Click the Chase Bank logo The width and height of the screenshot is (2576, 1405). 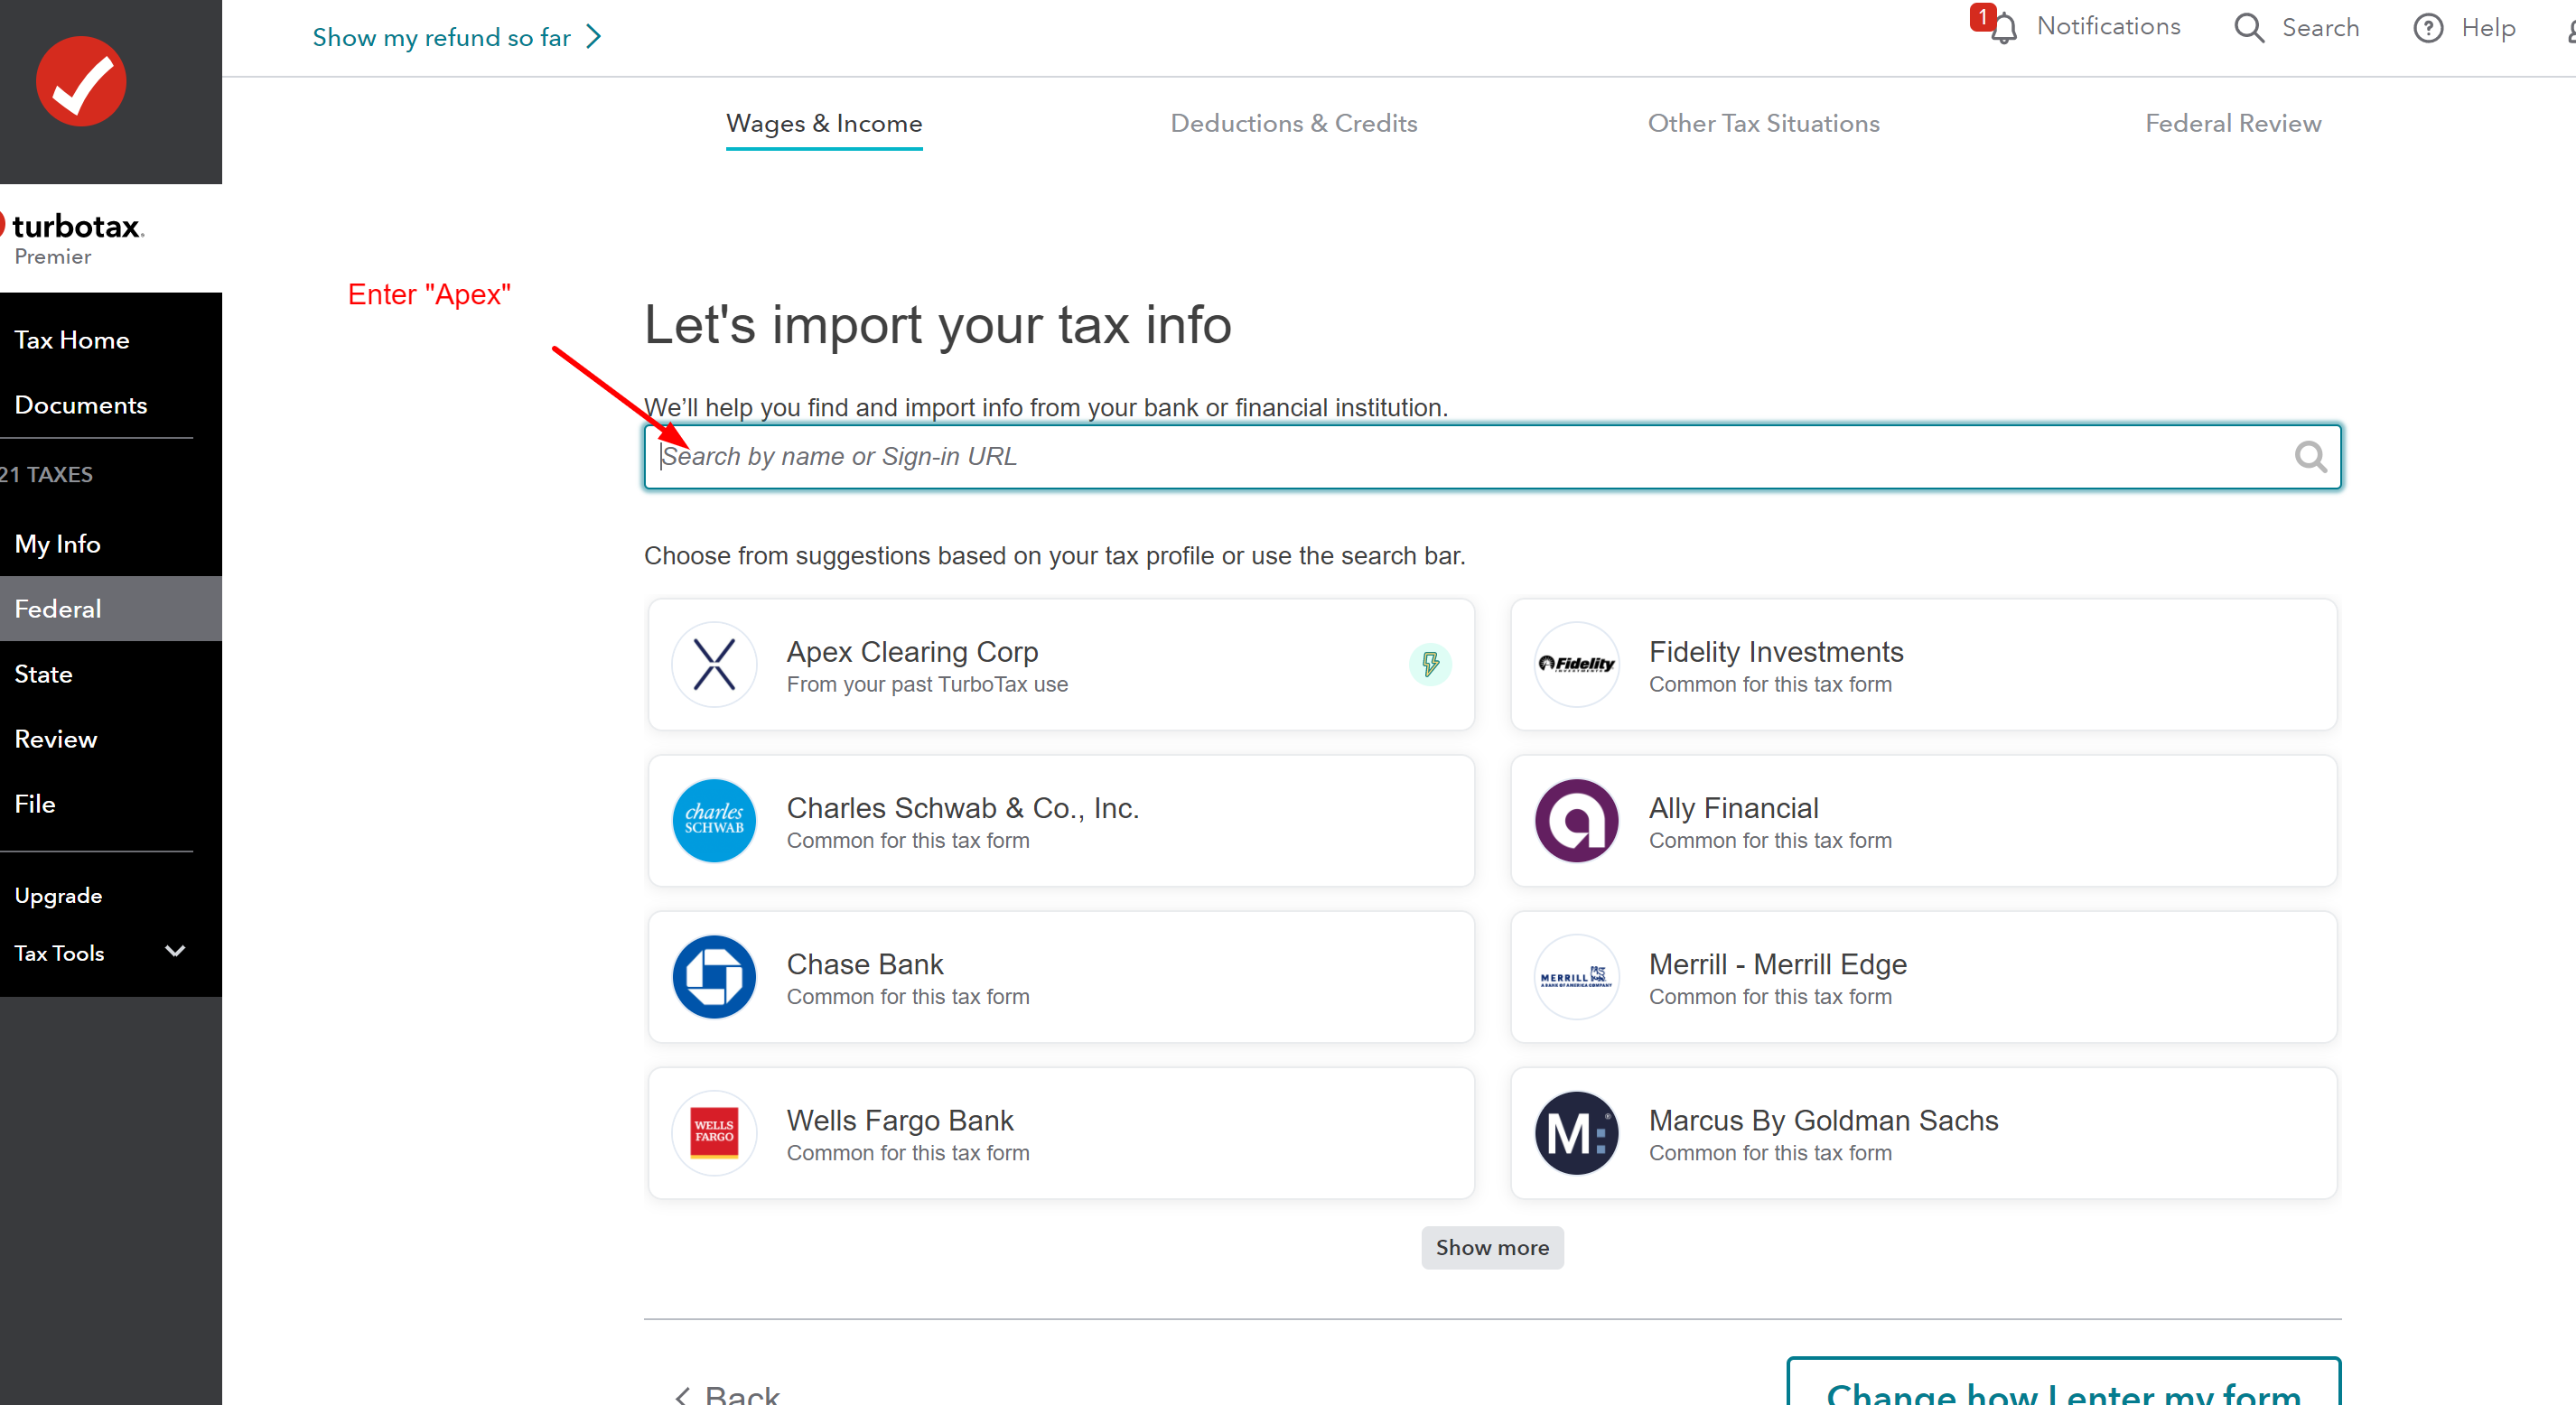(714, 977)
